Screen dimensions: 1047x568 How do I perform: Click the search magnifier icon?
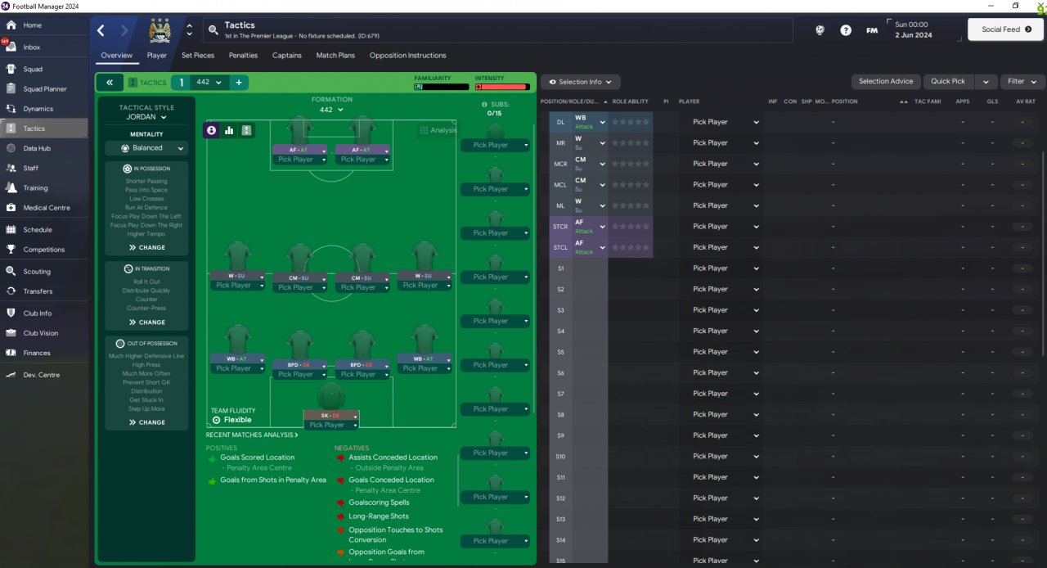coord(213,30)
